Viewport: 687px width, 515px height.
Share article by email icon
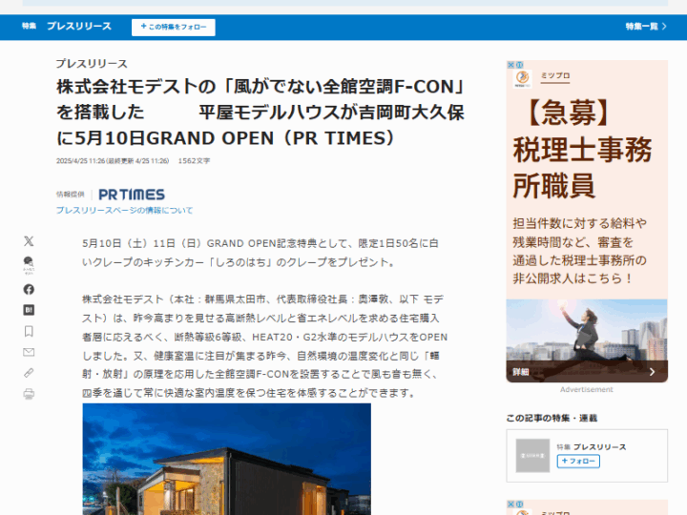click(x=29, y=352)
